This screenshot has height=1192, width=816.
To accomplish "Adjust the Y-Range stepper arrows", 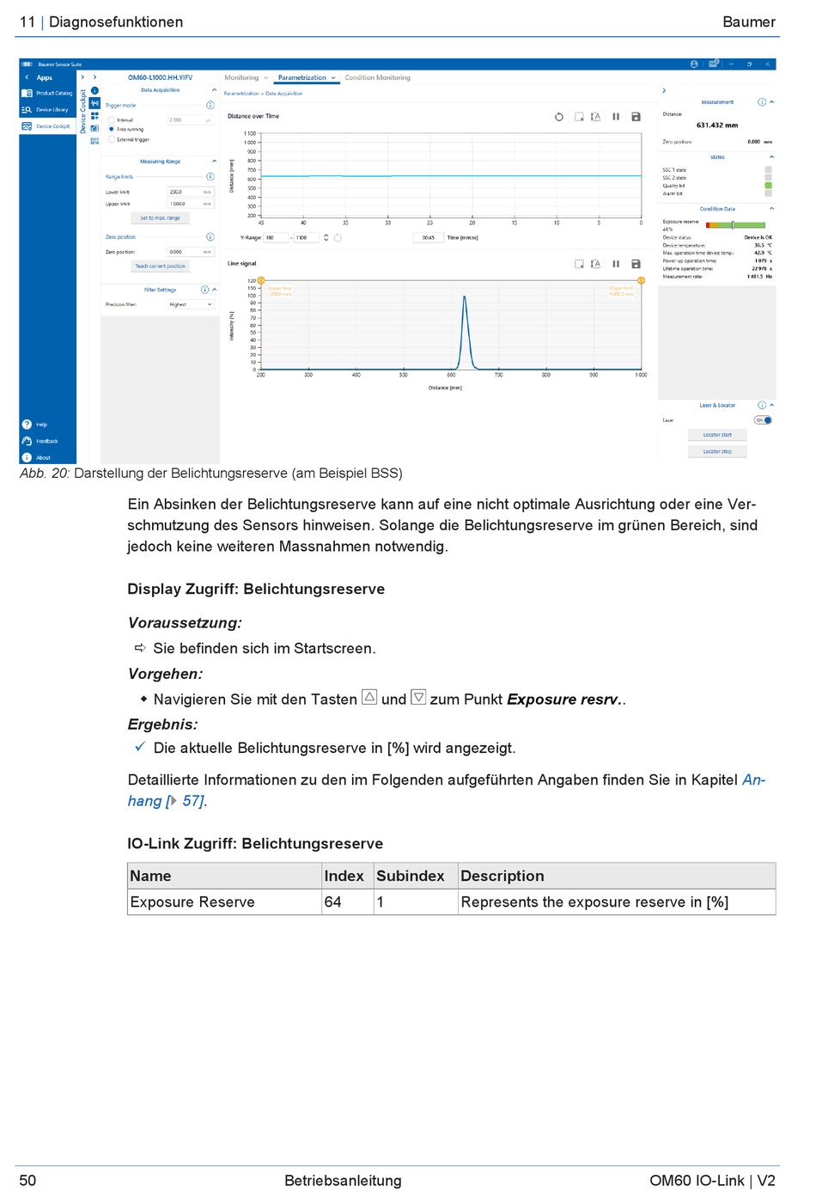I will pos(326,237).
